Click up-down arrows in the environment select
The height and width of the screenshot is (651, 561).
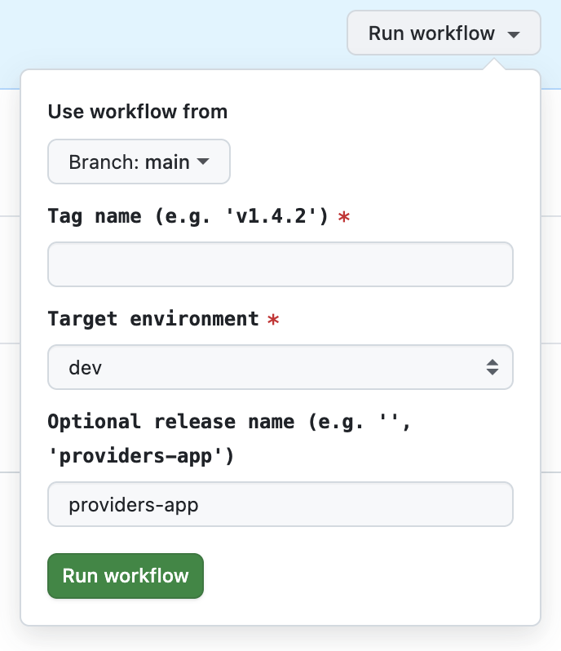493,367
